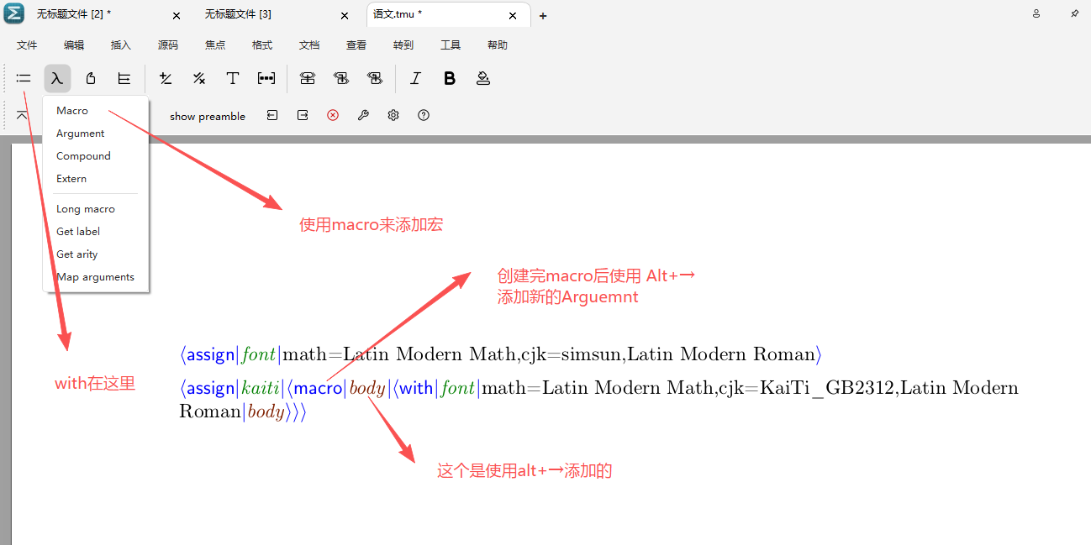Open the wrench tools icon

tap(363, 115)
